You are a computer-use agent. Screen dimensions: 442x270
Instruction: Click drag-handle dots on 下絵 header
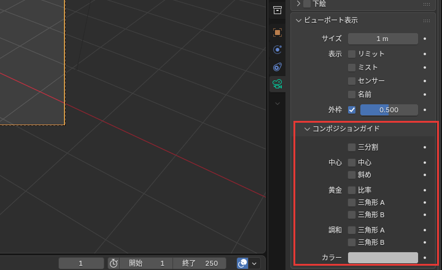427,4
